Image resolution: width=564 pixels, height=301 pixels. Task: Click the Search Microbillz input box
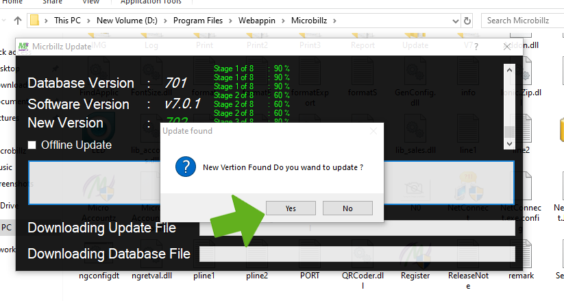[x=522, y=21]
